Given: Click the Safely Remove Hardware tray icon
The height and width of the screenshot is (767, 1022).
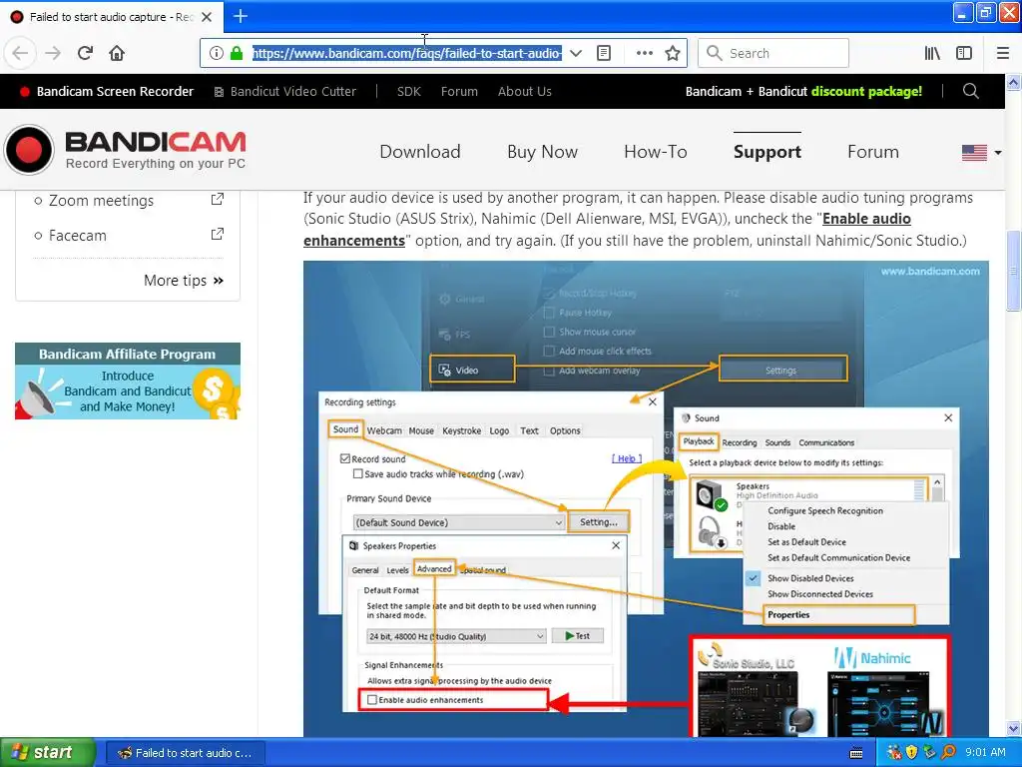Looking at the screenshot, I should tap(929, 753).
